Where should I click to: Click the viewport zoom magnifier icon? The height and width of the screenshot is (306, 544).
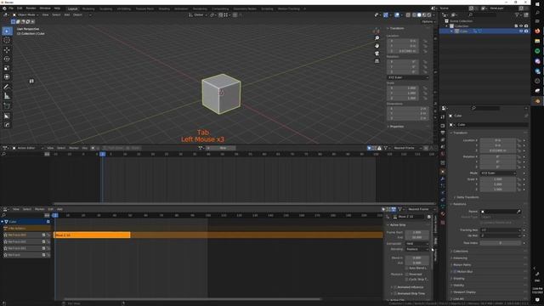tap(377, 38)
